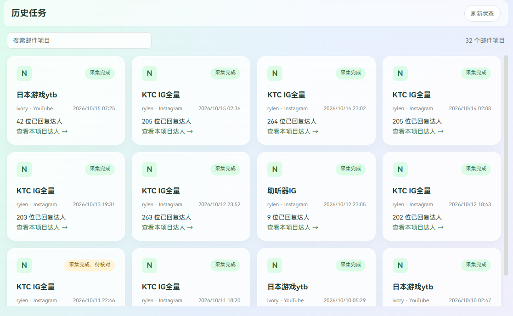Screen dimensions: 513x316
Task: Click the 历史任务 page heading
Action: [x=29, y=13]
